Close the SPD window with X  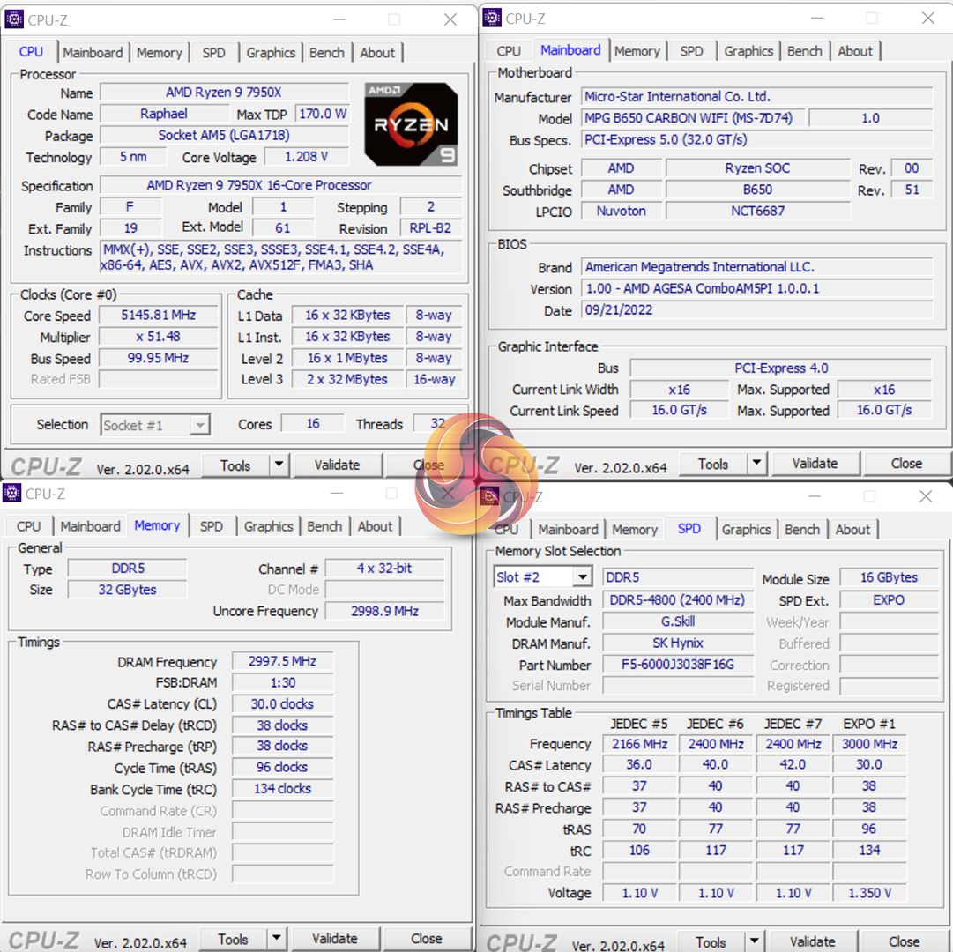click(x=926, y=496)
